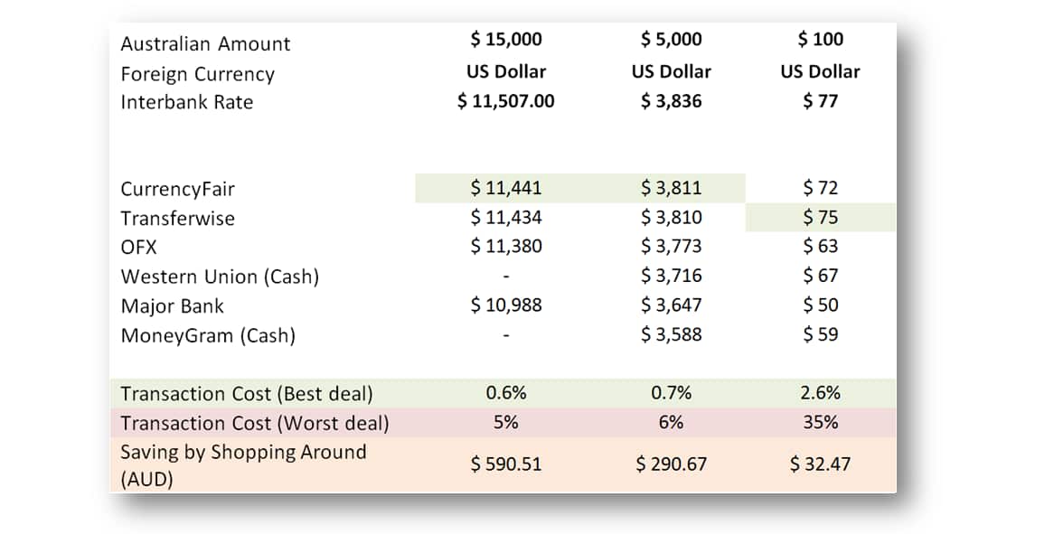This screenshot has height=534, width=1054.
Task: Select OFX value $ 63
Action: pos(820,247)
